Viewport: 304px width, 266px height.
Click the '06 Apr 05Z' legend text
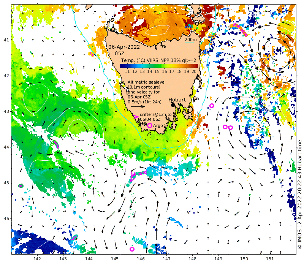139,97
